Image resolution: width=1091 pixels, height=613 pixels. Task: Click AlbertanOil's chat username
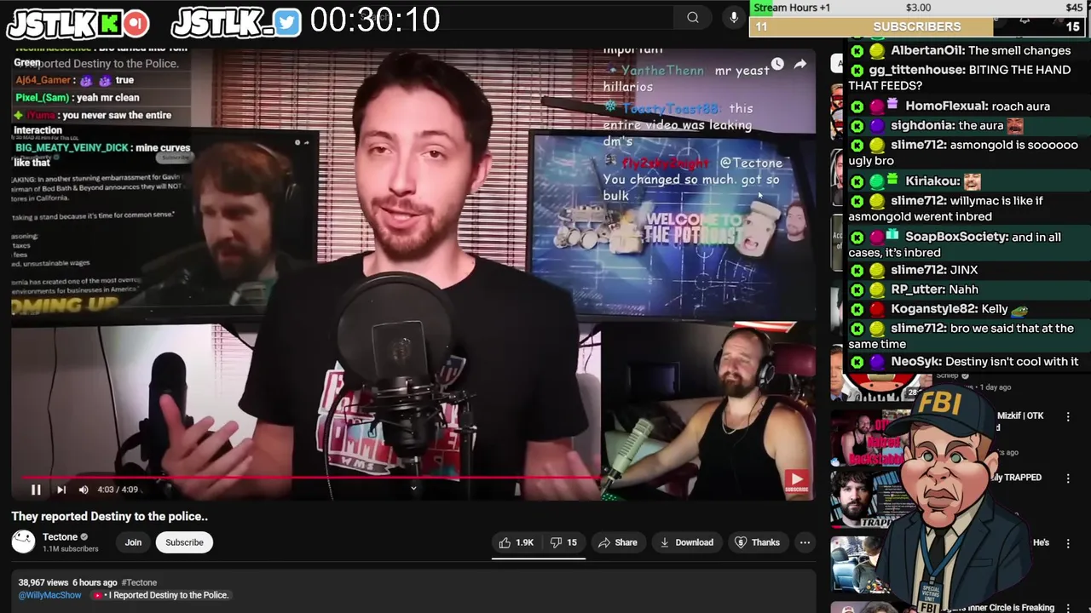(x=927, y=50)
